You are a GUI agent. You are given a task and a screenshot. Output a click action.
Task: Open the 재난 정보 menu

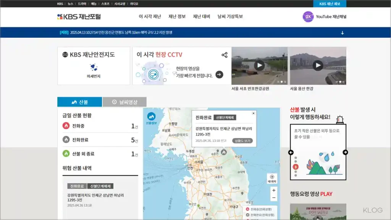tap(177, 16)
